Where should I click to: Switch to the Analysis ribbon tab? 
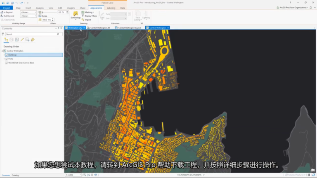[x=40, y=8]
